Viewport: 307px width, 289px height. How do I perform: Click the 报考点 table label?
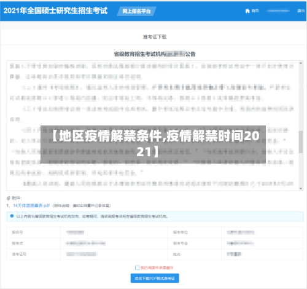click(17, 243)
